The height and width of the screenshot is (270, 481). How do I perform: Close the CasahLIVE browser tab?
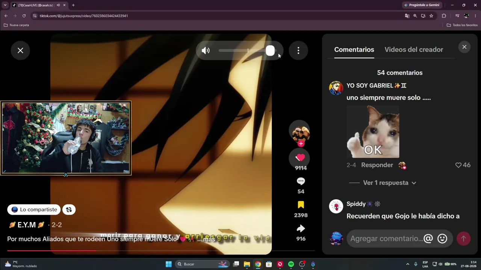[x=64, y=5]
